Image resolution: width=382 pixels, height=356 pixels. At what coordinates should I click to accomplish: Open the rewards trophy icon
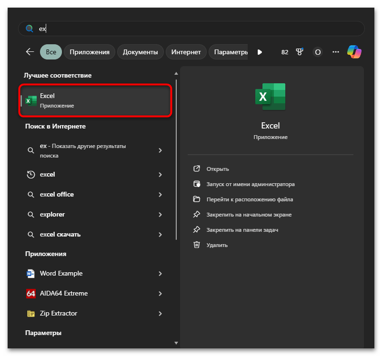(x=300, y=51)
